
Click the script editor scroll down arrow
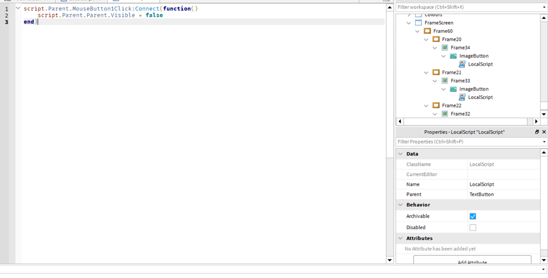click(390, 260)
